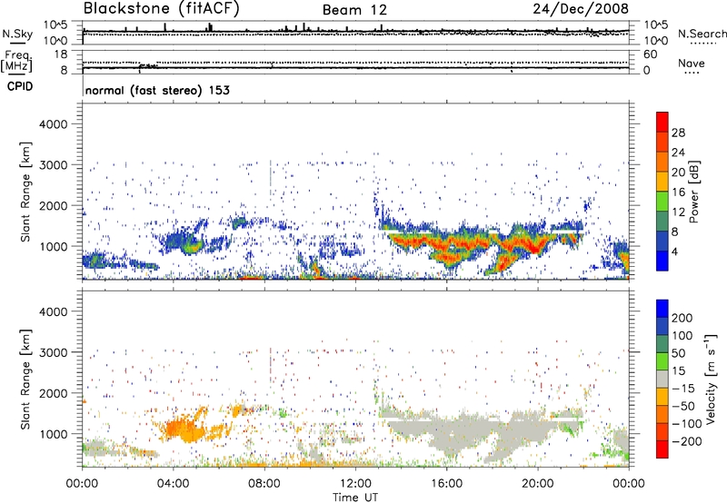Screen dimensions: 727x503
Task: Click the 20:00 time tick label
Action: click(537, 484)
